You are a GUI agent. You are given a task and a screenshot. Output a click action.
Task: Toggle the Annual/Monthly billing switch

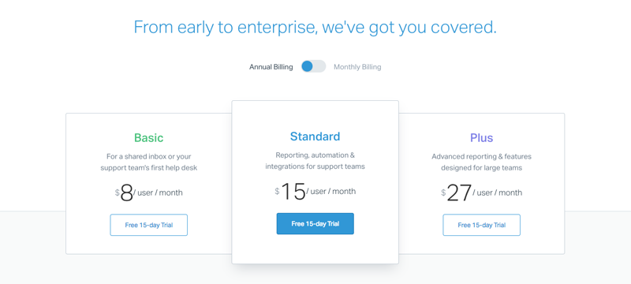point(313,66)
